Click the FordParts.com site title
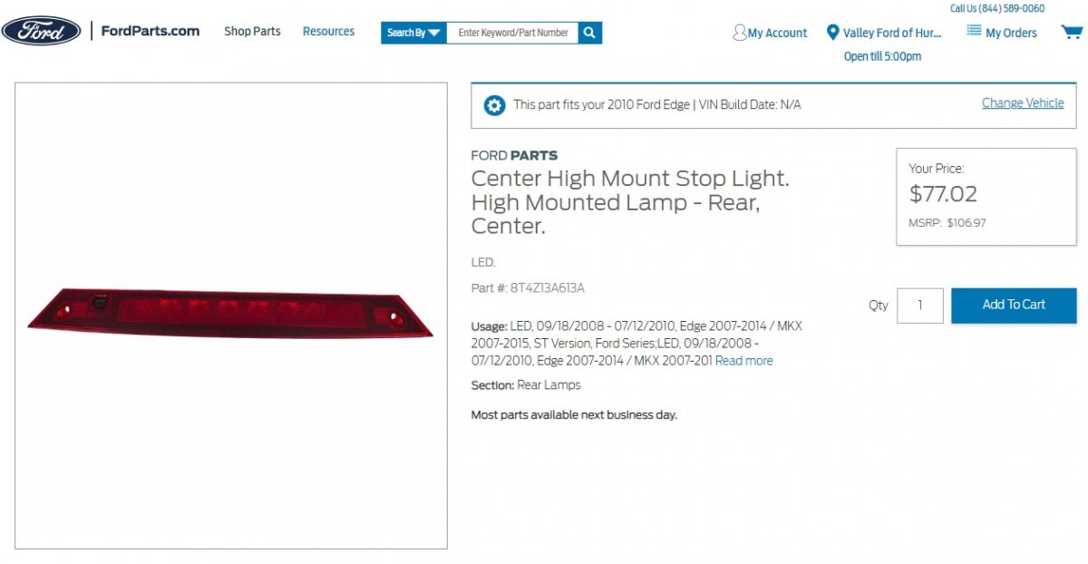The image size is (1088, 564). [150, 31]
